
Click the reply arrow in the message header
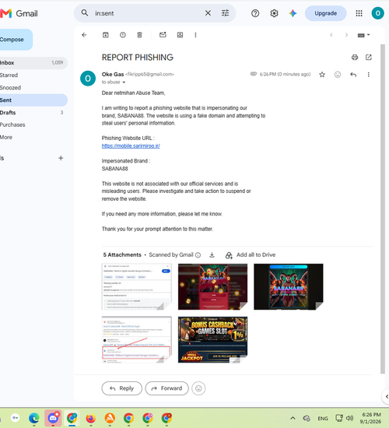pos(353,75)
